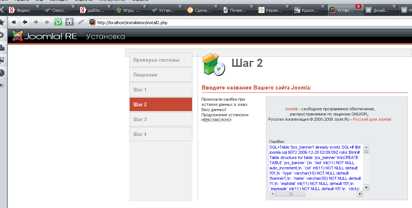Open the gear panel in left sidebar
Image resolution: width=412 pixels, height=208 pixels.
(2, 35)
